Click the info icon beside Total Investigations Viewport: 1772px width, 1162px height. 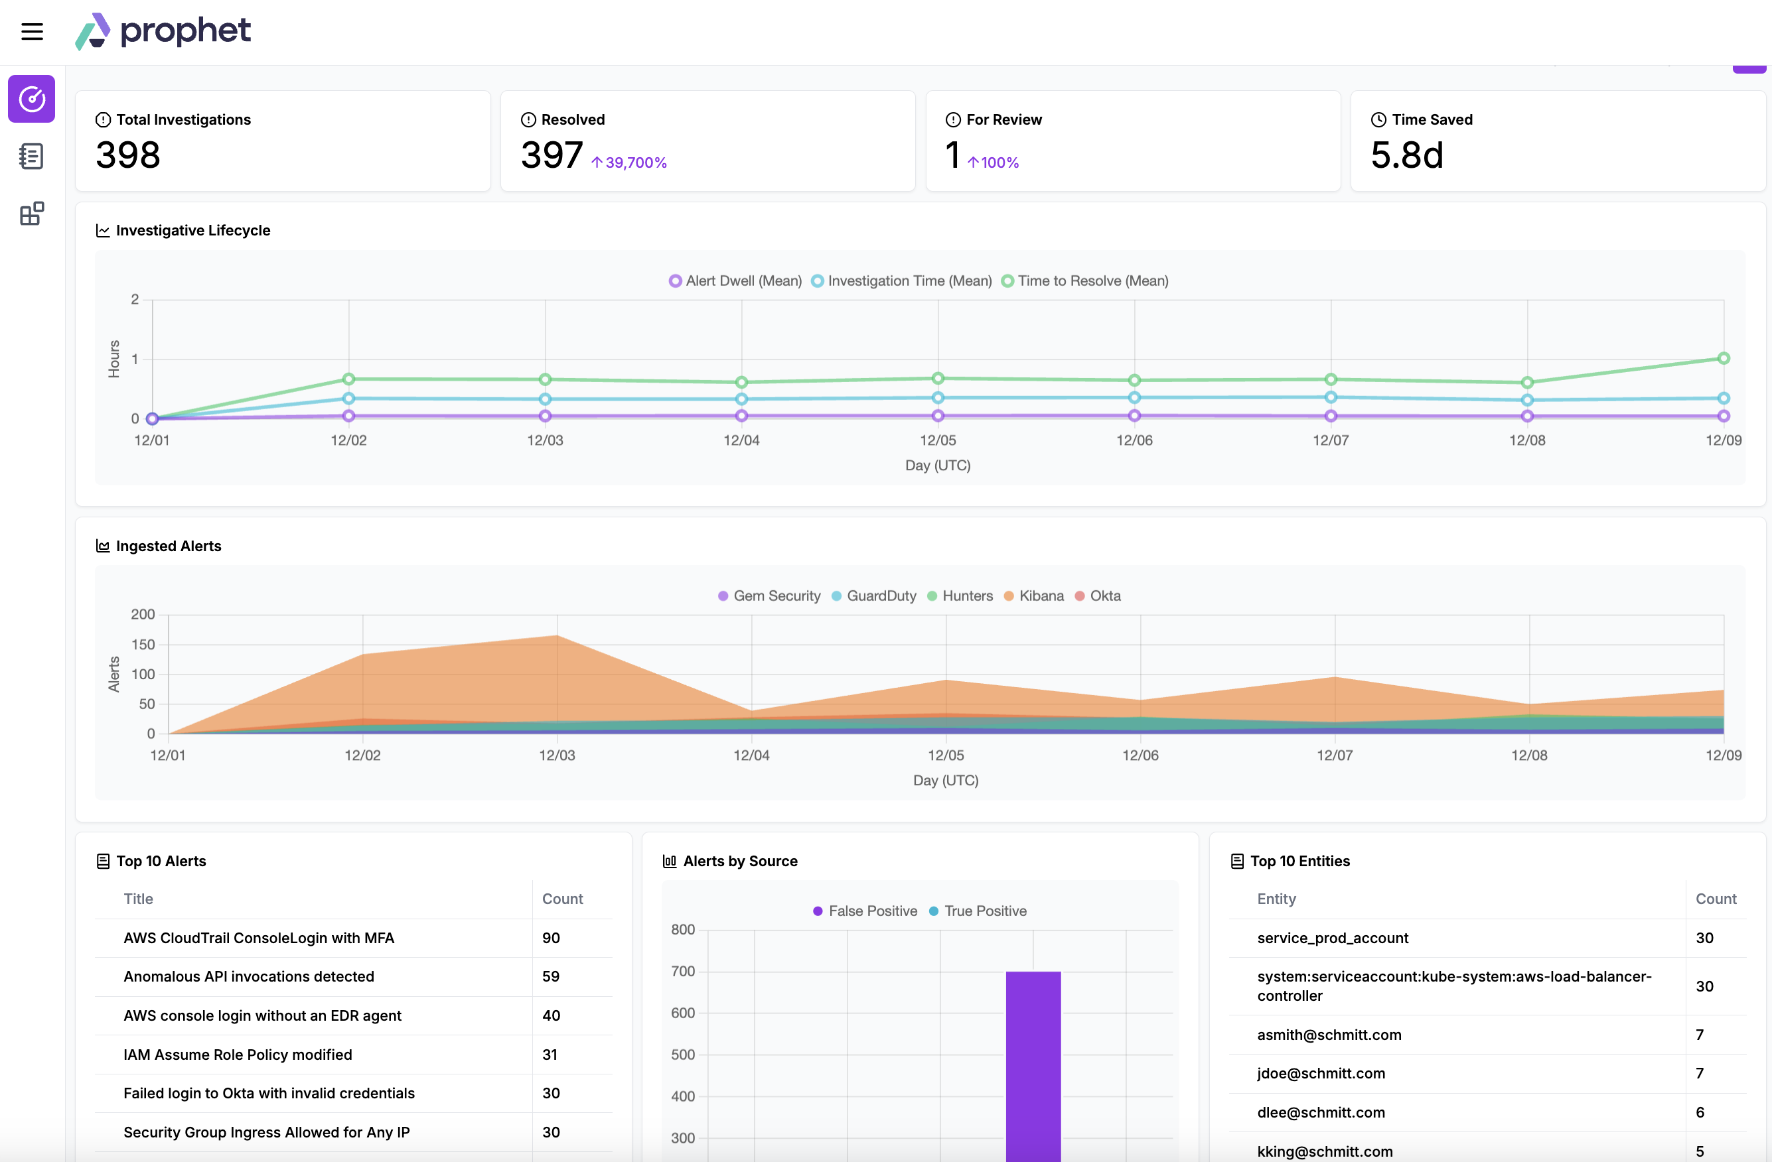[x=104, y=120]
